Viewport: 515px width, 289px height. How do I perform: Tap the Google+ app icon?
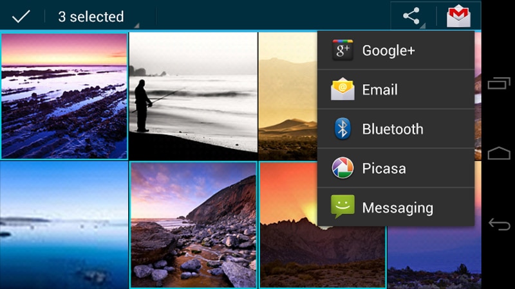tap(342, 50)
